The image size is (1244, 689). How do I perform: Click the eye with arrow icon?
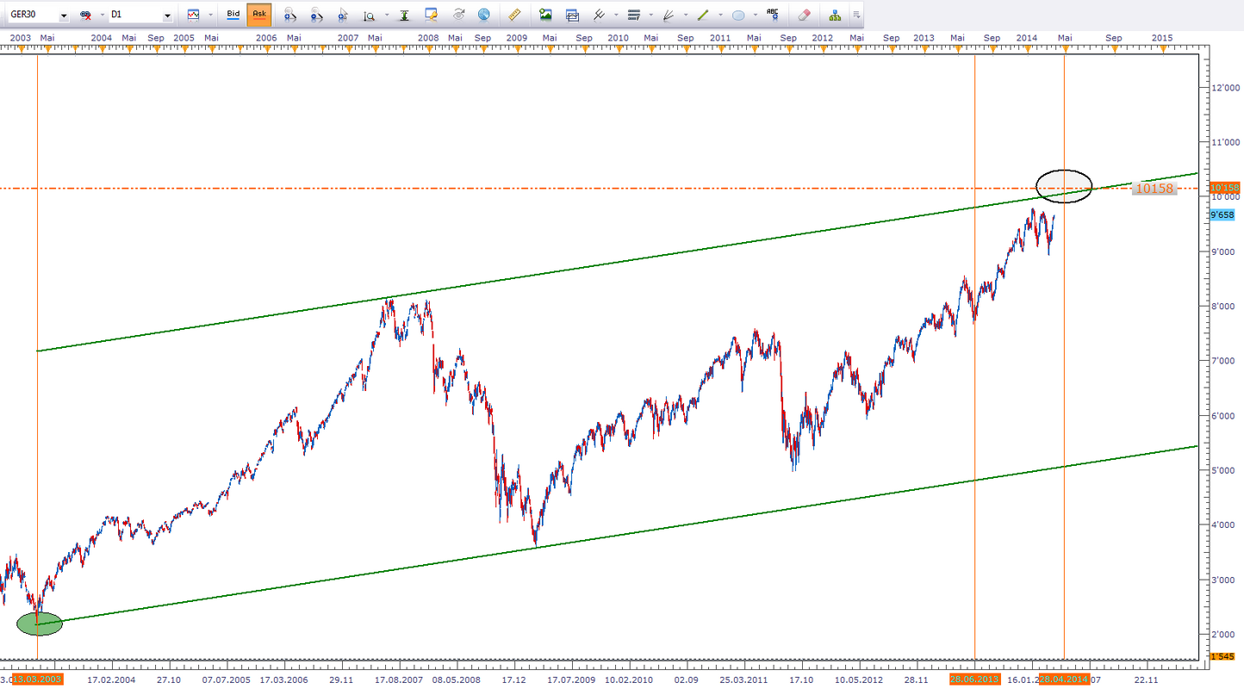coord(458,15)
